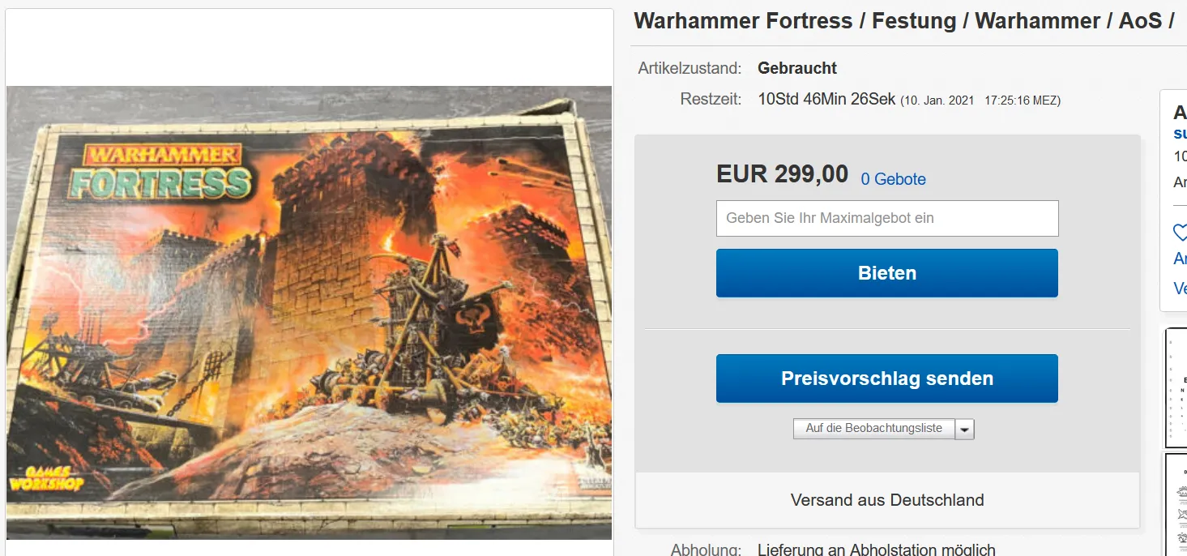The image size is (1187, 556).
Task: Open the watchlist dropdown arrow
Action: (x=964, y=429)
